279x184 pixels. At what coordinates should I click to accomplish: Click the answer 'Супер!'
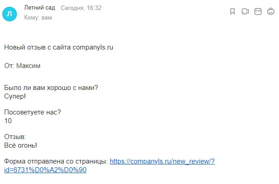point(15,96)
